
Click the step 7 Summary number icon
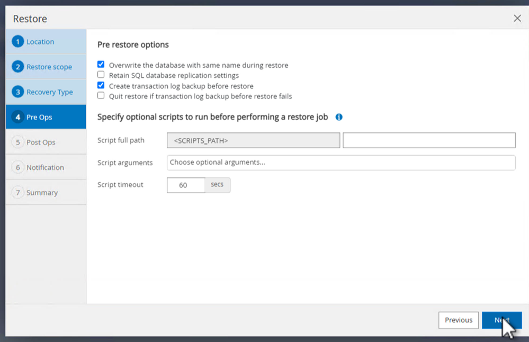tap(18, 193)
